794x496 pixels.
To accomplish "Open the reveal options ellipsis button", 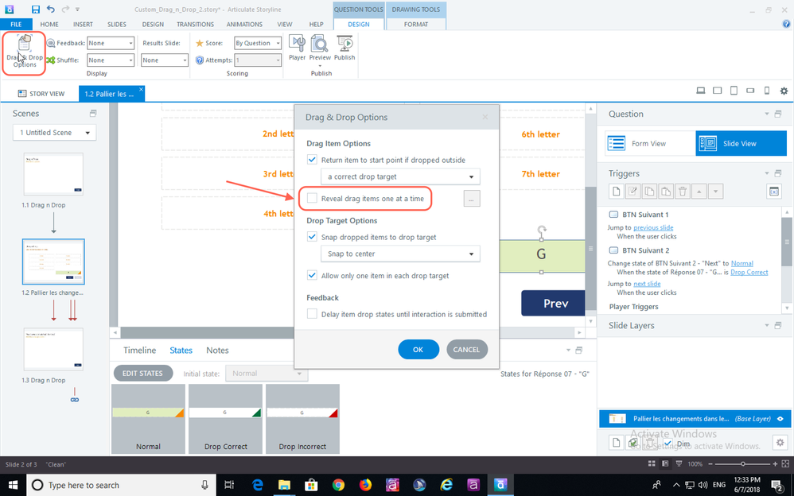I will pyautogui.click(x=472, y=199).
